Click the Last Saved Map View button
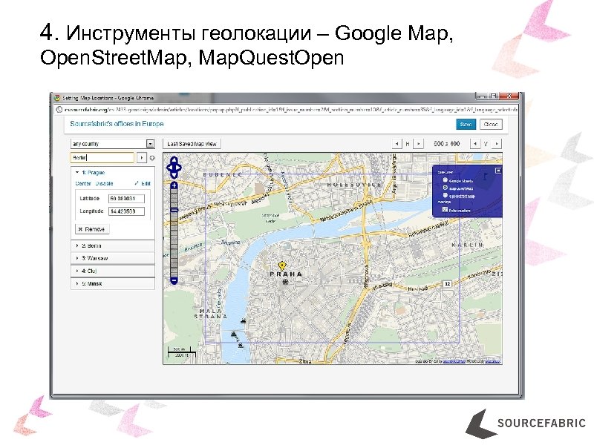The width and height of the screenshot is (594, 445). pos(192,144)
